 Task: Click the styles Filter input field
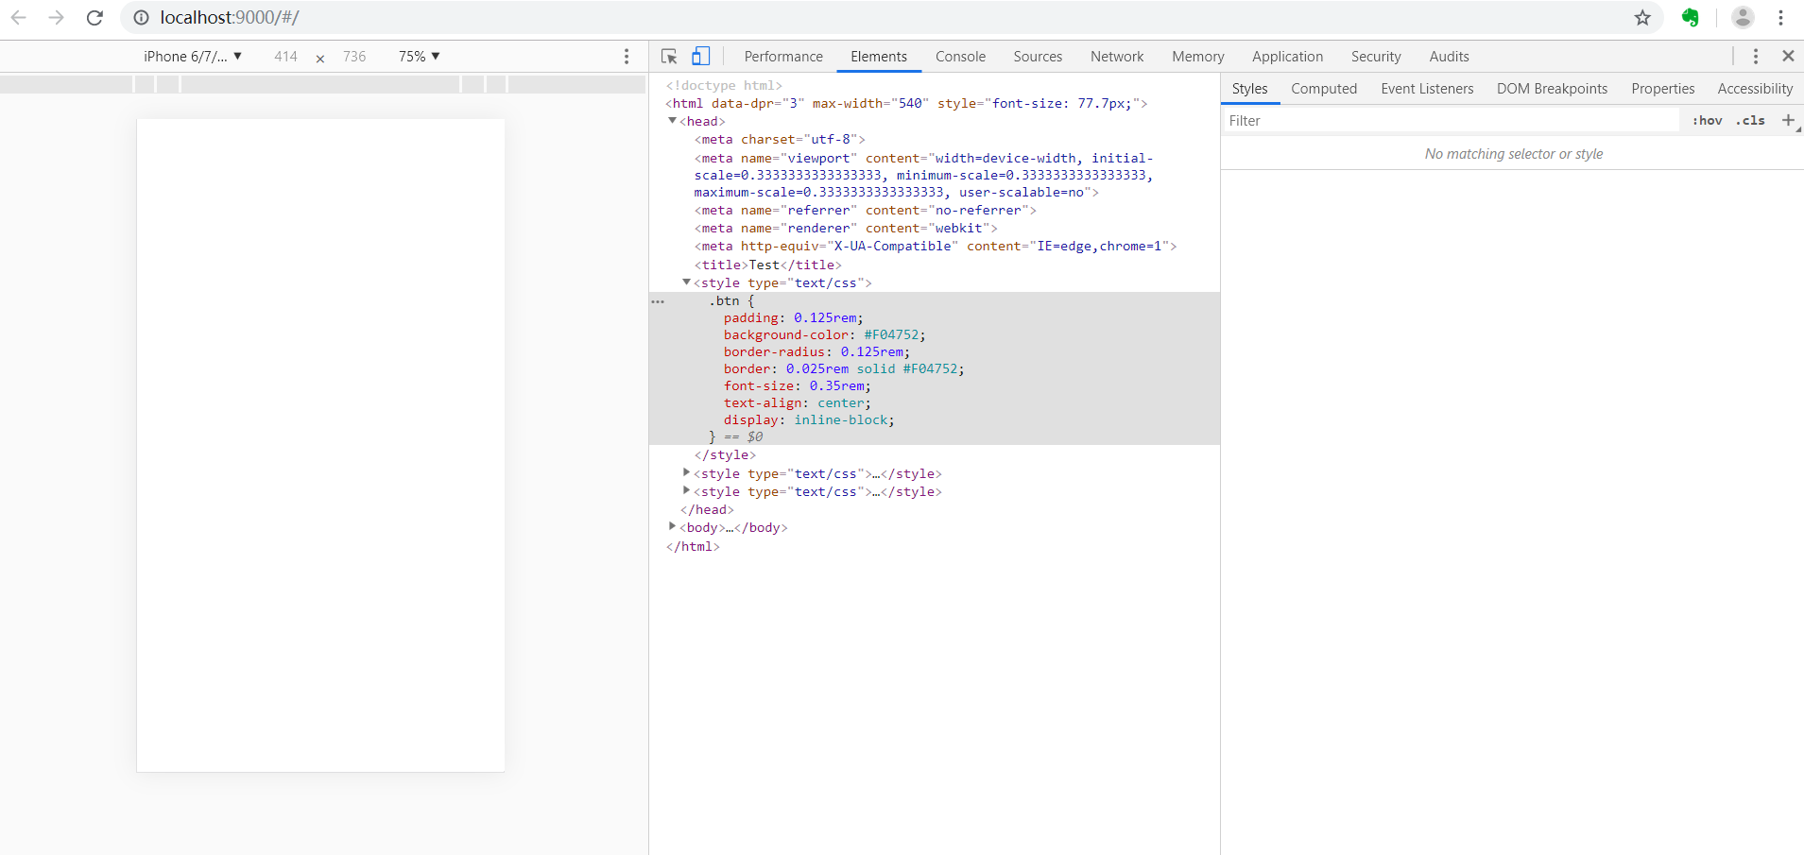click(1451, 120)
